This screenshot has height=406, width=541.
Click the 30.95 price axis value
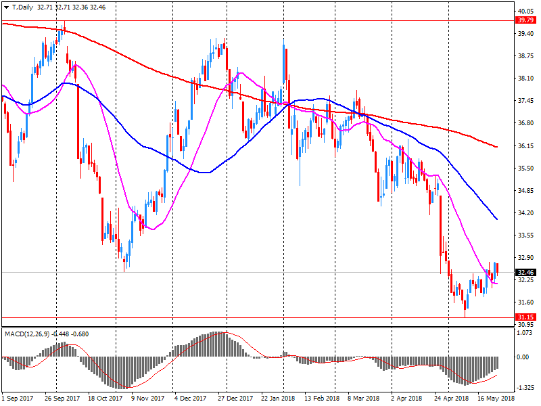click(x=526, y=325)
